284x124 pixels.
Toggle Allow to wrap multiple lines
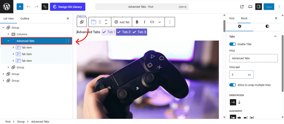[233, 85]
